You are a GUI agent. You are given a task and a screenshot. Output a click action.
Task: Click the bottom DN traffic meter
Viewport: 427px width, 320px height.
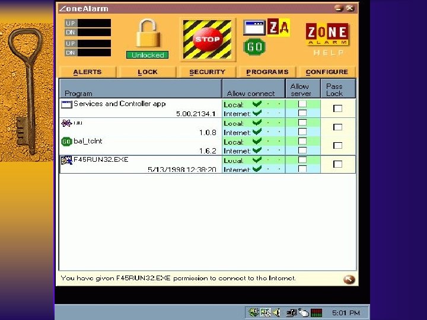pos(88,53)
